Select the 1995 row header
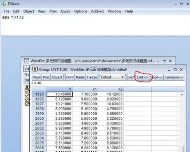190x152 pixels. pyautogui.click(x=39, y=94)
